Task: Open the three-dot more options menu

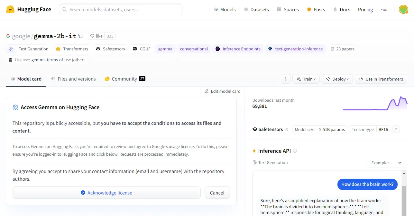Action: tap(286, 79)
